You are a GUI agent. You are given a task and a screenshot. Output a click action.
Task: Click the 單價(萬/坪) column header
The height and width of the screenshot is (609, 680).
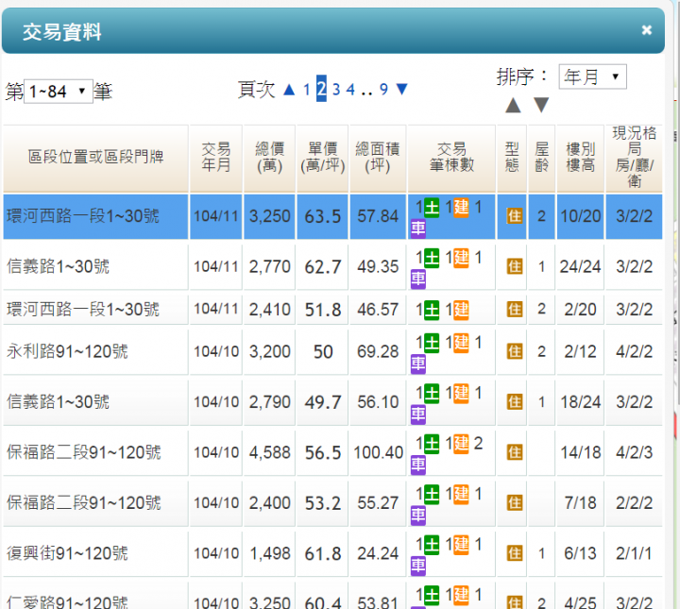(x=323, y=159)
